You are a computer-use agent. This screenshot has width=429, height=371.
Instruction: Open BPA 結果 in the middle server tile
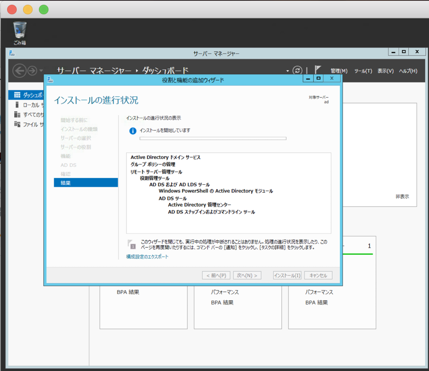click(222, 302)
